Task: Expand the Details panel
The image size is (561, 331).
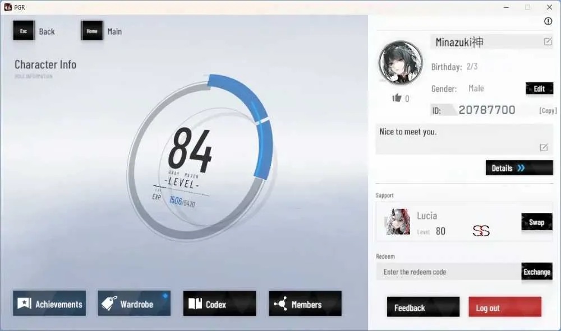Action: (519, 168)
